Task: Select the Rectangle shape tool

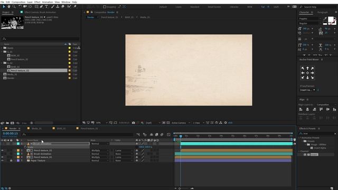Action: (36, 7)
